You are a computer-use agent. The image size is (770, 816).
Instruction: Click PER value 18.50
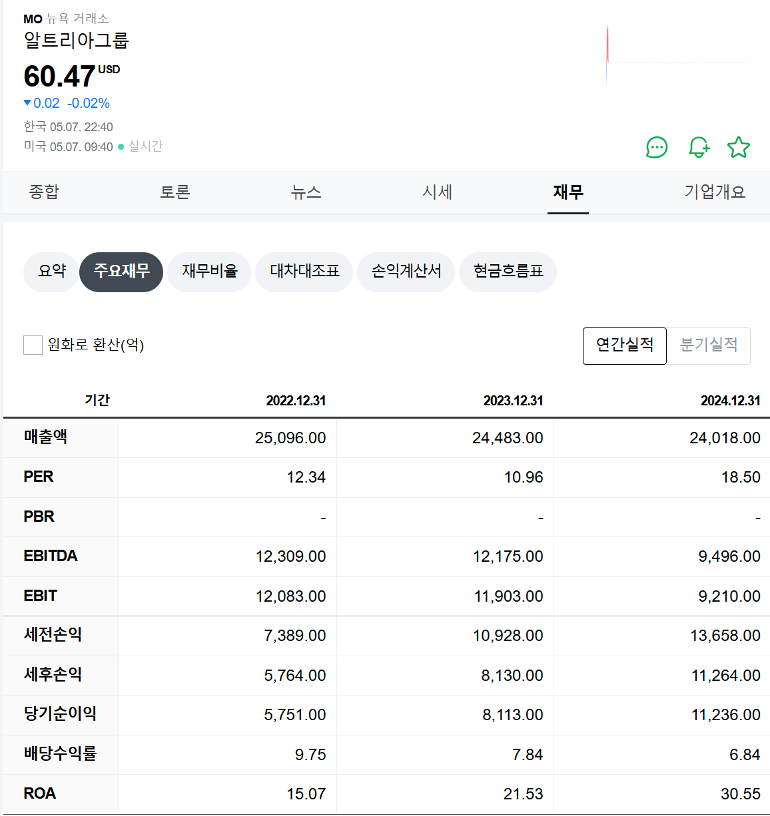741,477
